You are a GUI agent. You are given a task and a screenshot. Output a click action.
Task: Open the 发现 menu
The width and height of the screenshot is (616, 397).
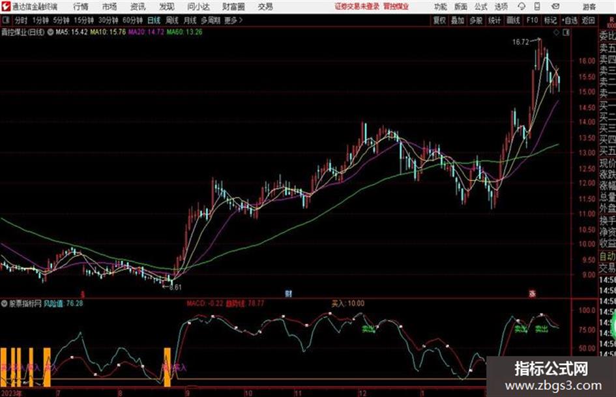point(167,7)
